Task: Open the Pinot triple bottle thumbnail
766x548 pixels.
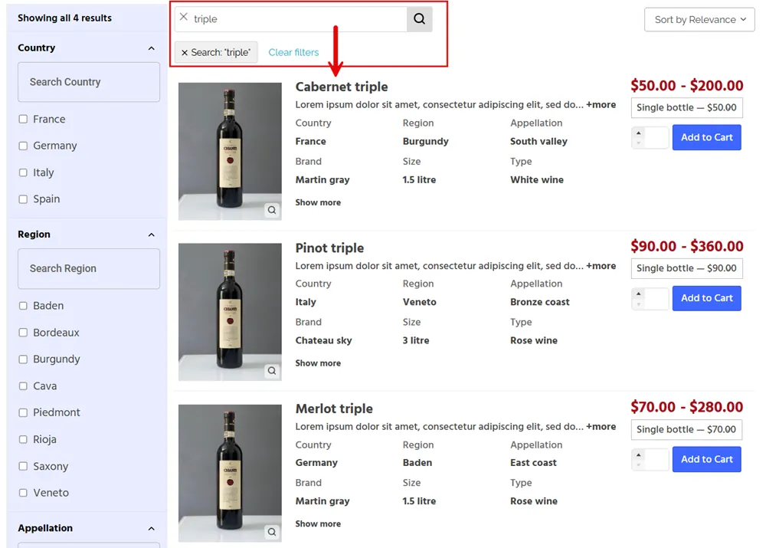Action: pyautogui.click(x=230, y=312)
